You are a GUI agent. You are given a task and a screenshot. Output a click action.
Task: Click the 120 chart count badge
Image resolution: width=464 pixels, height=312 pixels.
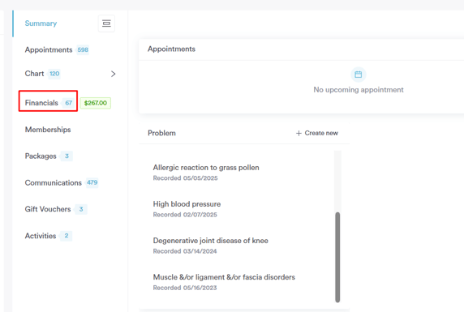tap(54, 74)
